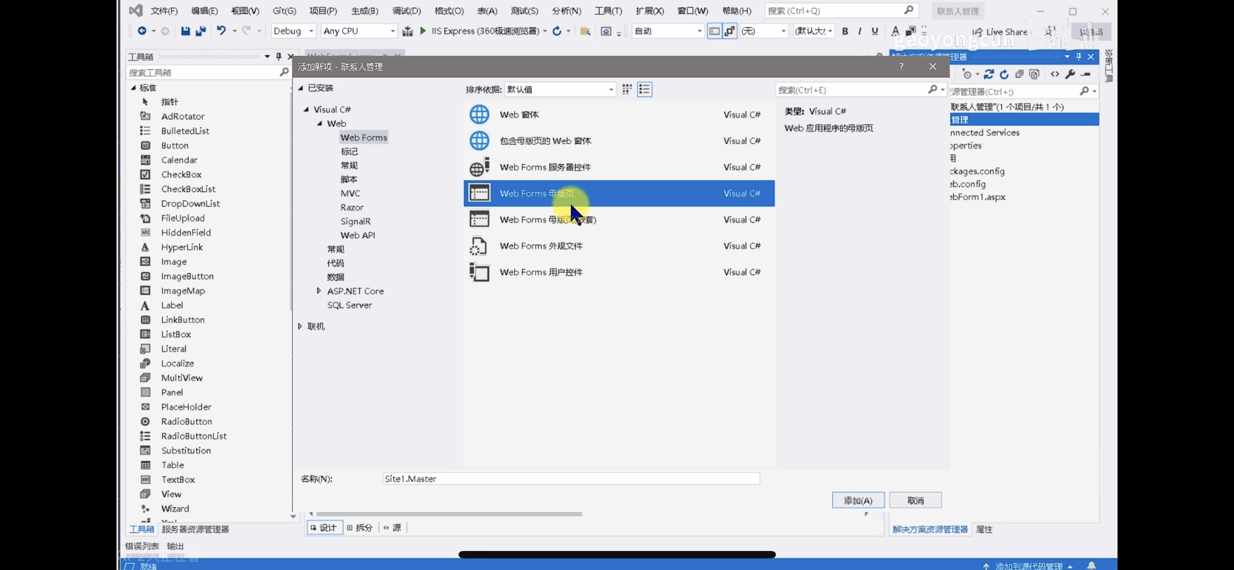This screenshot has width=1234, height=570.
Task: Expand the 联机 online category
Action: [300, 326]
